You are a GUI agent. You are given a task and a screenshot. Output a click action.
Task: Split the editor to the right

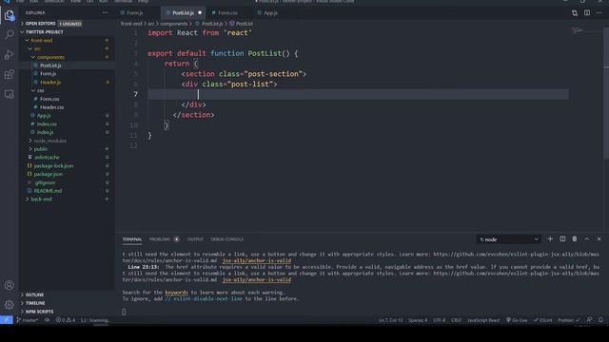point(587,12)
